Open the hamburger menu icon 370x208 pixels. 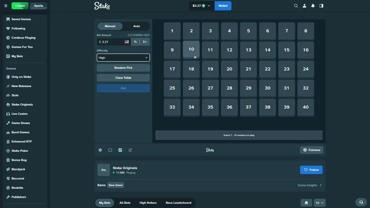click(6, 6)
